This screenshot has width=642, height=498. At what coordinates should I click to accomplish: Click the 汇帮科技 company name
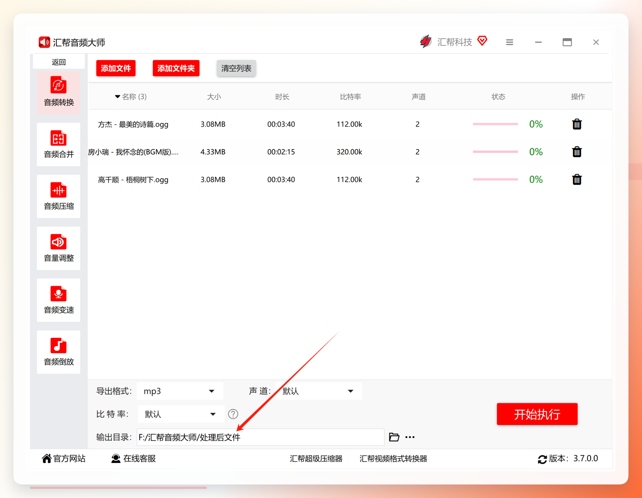tap(455, 42)
